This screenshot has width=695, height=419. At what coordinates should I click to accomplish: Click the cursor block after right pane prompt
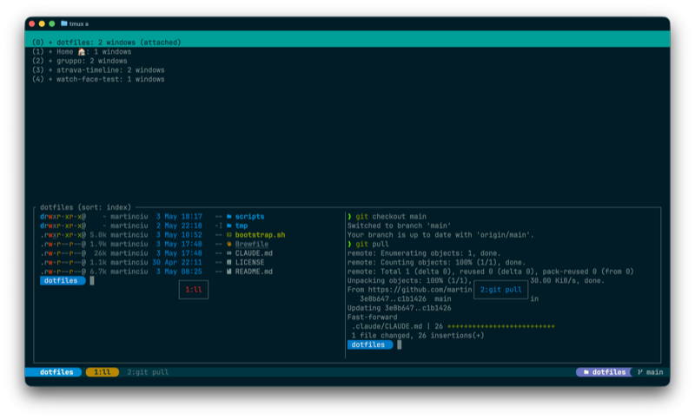400,344
